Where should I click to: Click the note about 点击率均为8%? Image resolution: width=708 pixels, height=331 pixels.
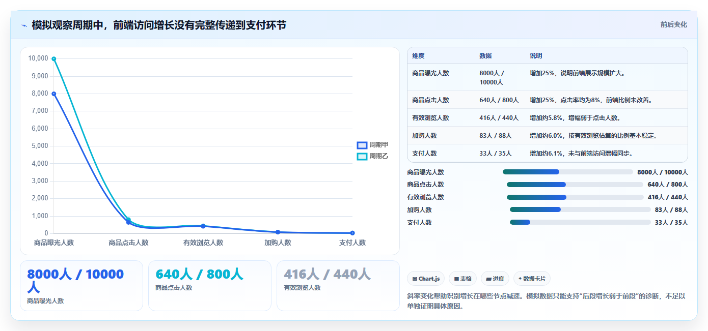(591, 100)
